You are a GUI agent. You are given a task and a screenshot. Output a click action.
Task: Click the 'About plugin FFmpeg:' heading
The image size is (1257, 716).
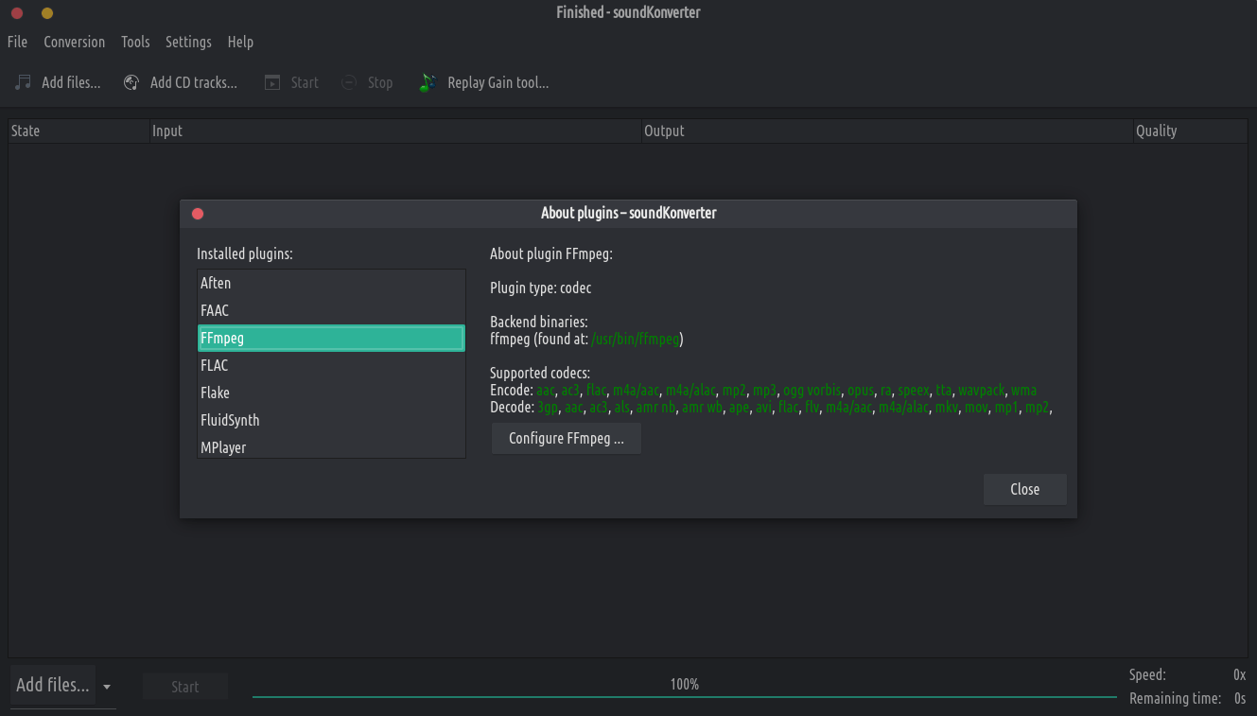click(x=551, y=253)
